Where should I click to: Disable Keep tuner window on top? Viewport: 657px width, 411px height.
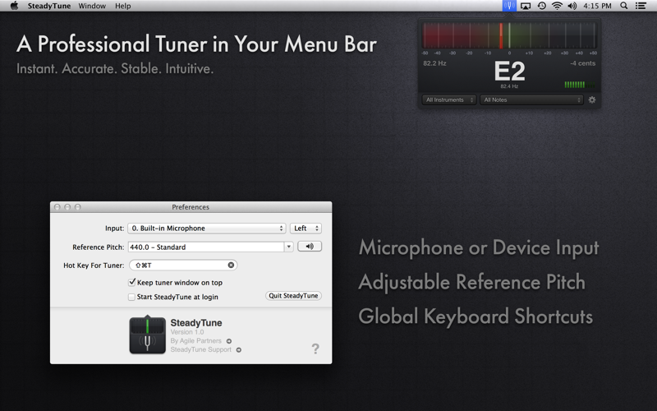(x=132, y=282)
